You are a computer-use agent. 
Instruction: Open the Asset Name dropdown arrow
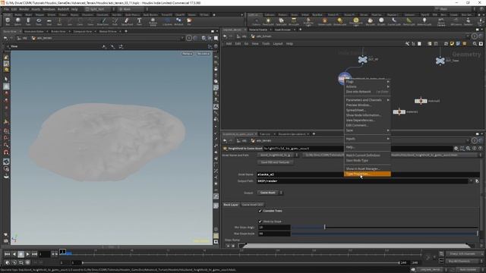297,155
